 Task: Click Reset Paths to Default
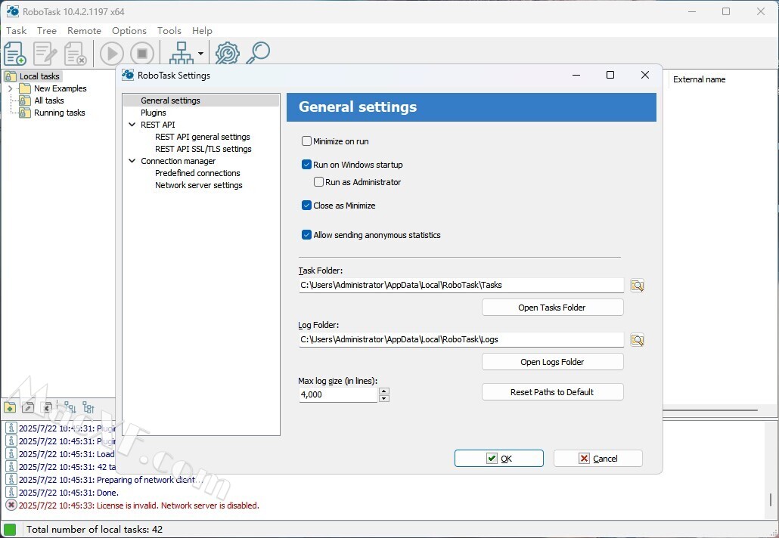(552, 392)
